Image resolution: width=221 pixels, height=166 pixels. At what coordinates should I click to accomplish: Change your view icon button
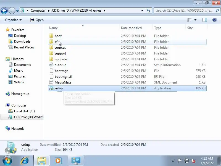[x=189, y=20]
